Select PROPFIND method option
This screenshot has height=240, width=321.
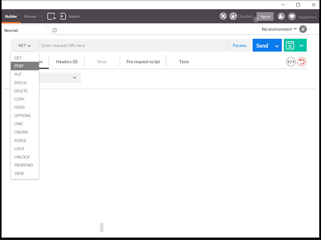coord(25,165)
